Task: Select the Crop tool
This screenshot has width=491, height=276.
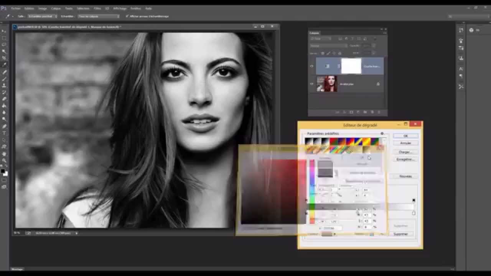Action: [x=4, y=58]
